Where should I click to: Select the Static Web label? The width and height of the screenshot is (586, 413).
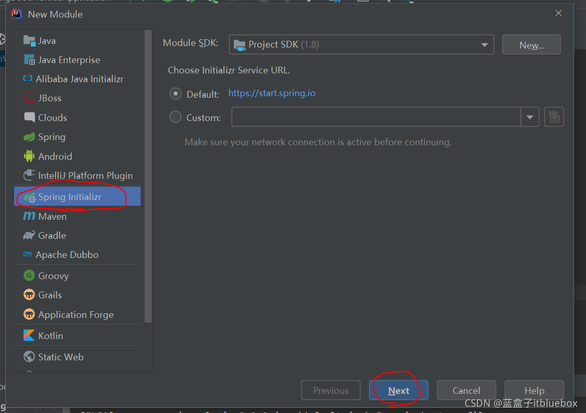click(61, 357)
